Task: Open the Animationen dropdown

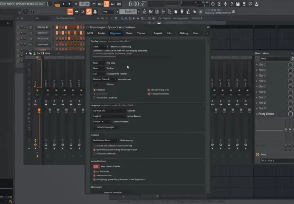Action: (105, 79)
